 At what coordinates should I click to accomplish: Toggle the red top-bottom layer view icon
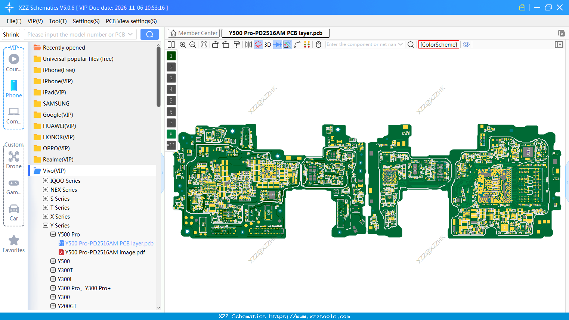pyautogui.click(x=258, y=44)
